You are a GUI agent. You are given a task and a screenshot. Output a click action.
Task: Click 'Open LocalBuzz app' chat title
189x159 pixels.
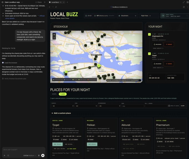coord(12,2)
